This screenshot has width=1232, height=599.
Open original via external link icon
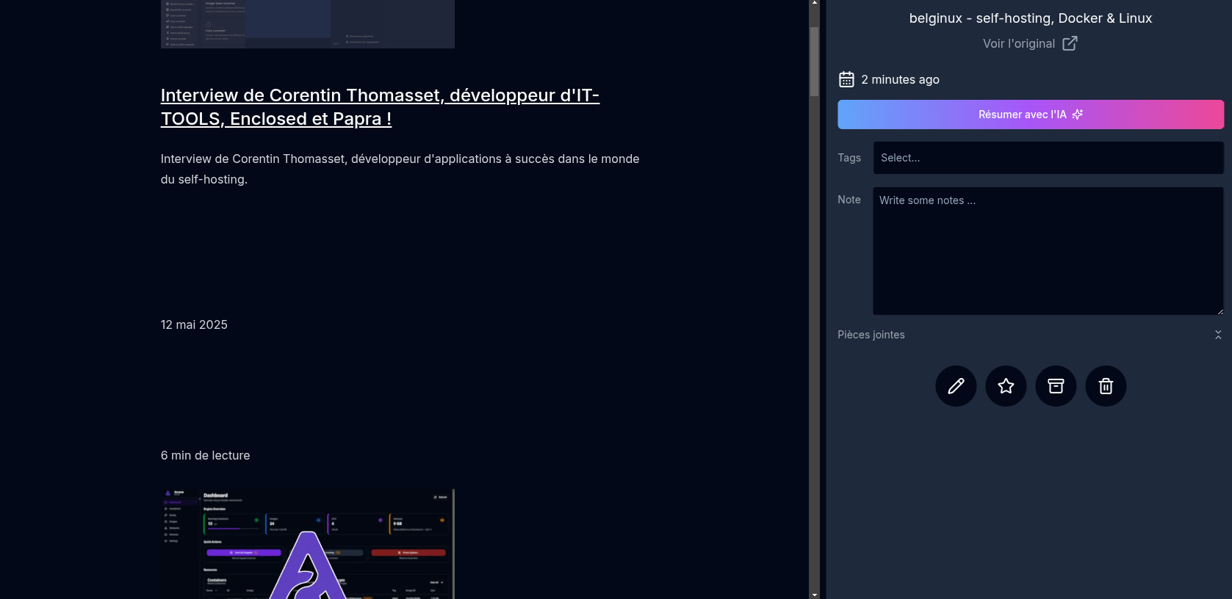click(x=1070, y=43)
